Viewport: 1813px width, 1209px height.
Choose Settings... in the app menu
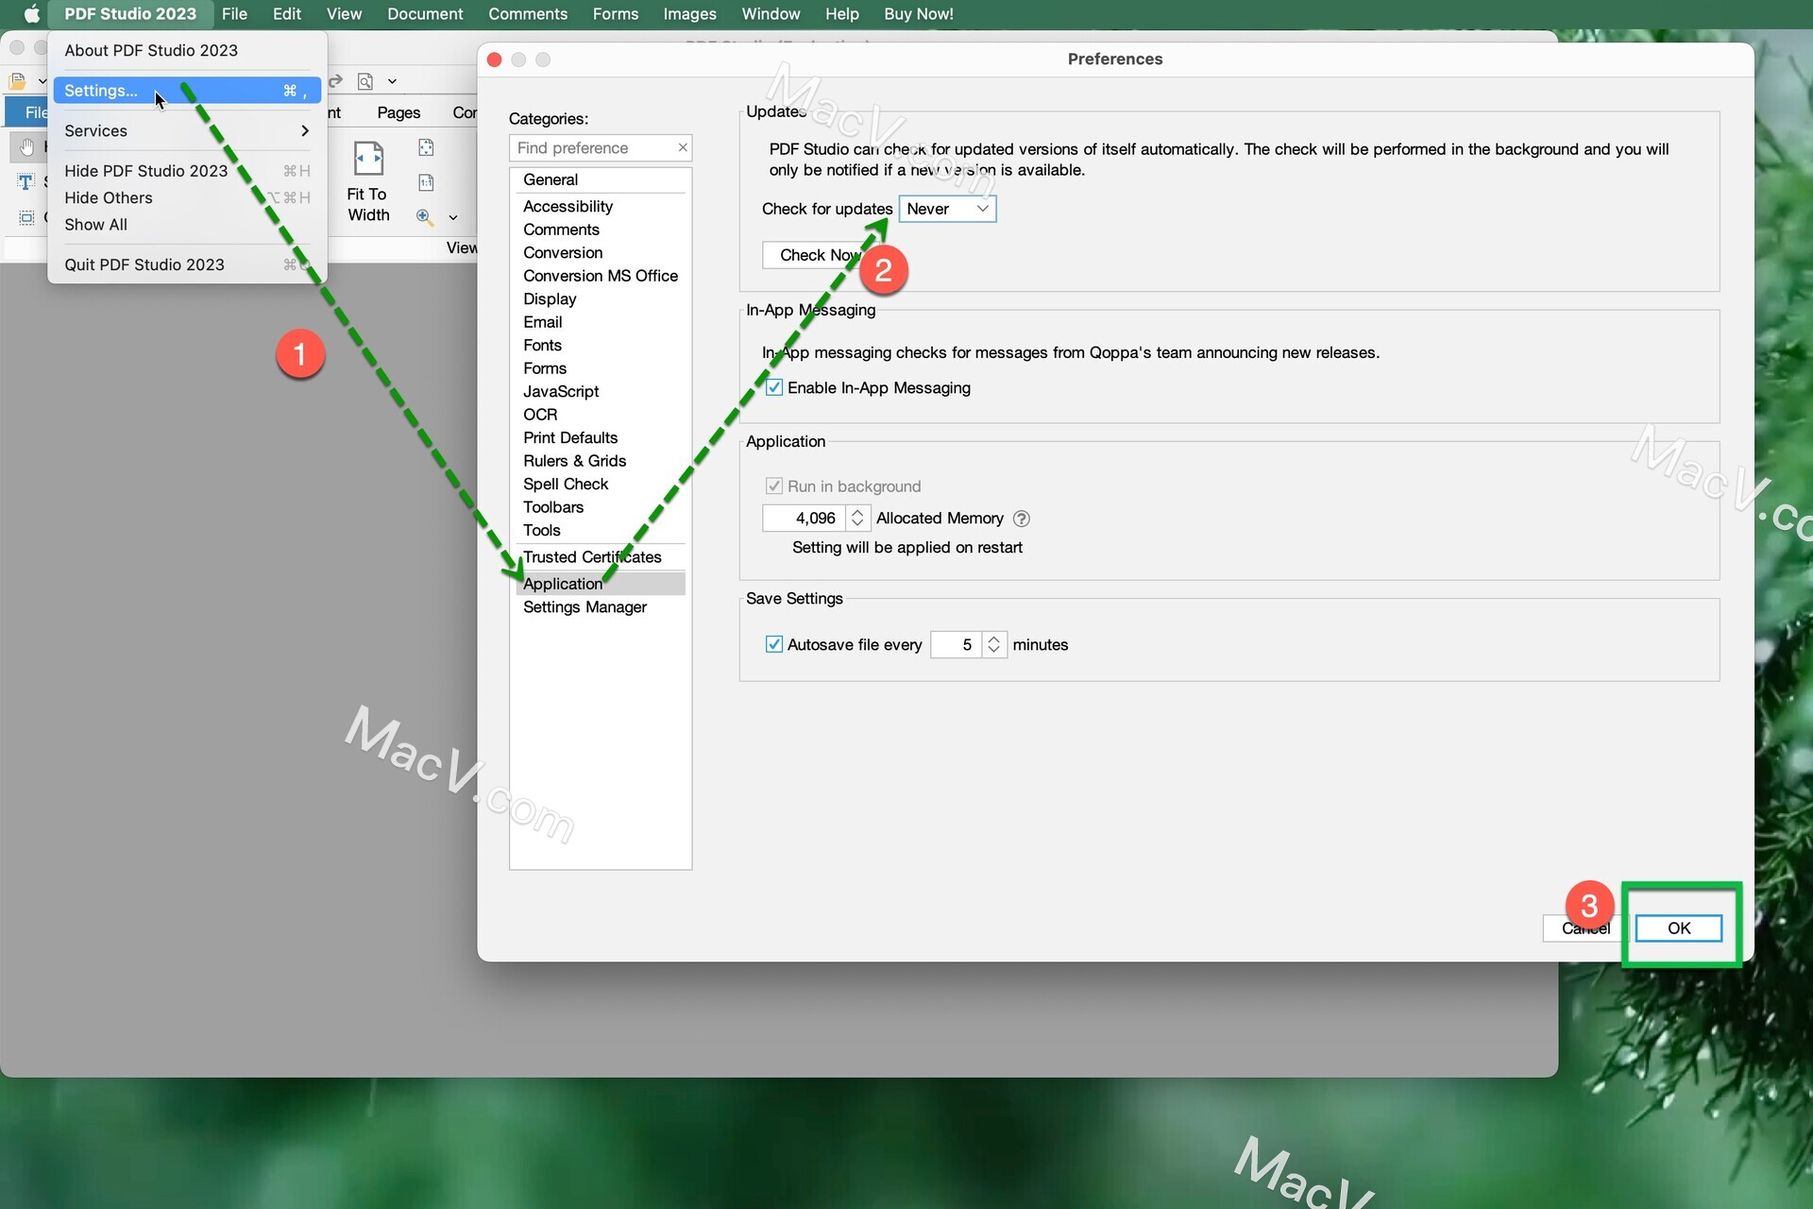[x=187, y=91]
